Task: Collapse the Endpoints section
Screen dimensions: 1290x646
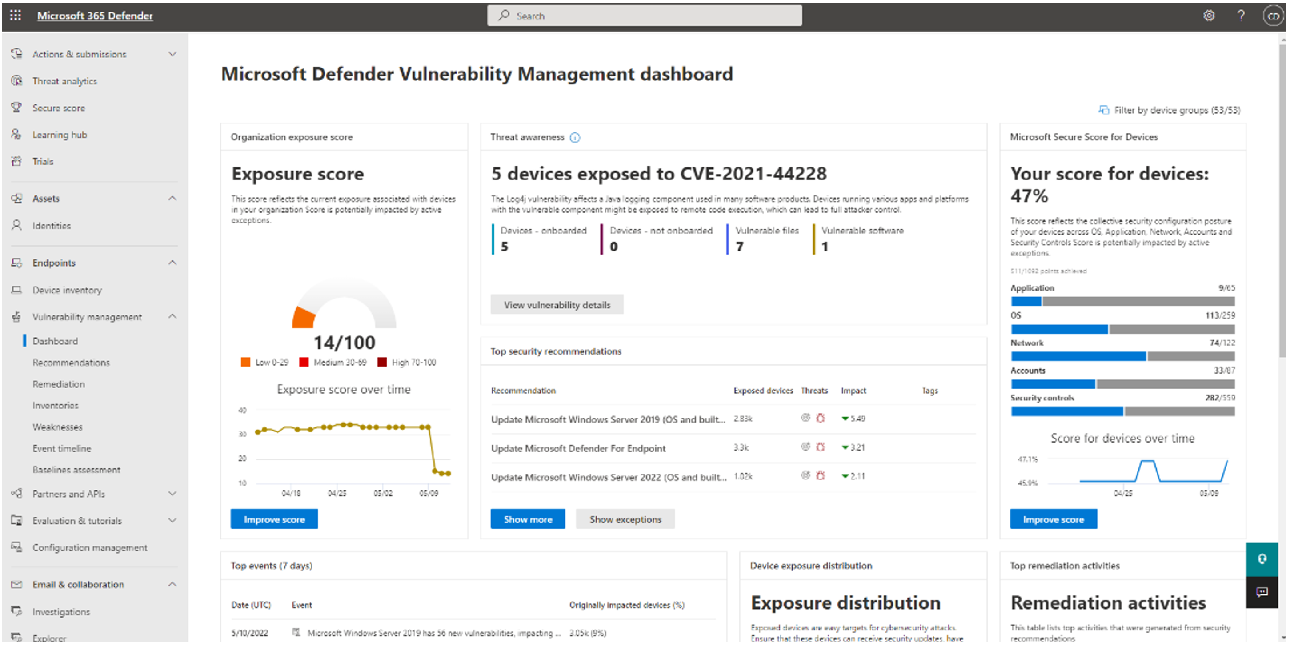Action: (x=172, y=262)
